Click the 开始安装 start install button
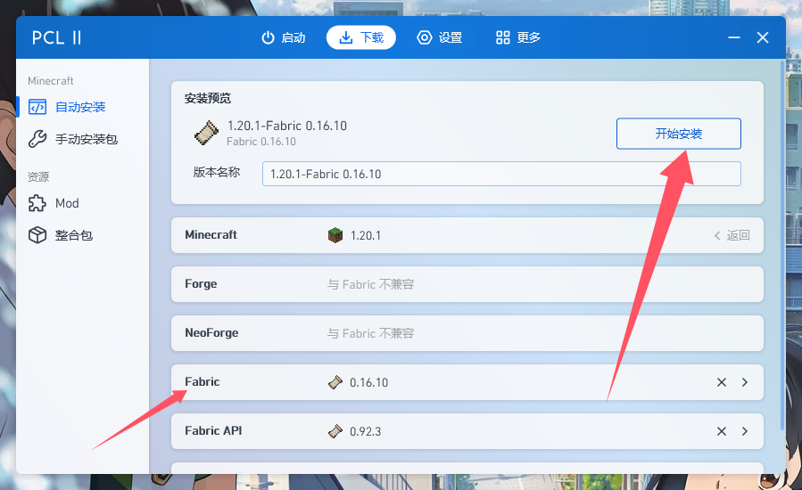 [x=678, y=134]
